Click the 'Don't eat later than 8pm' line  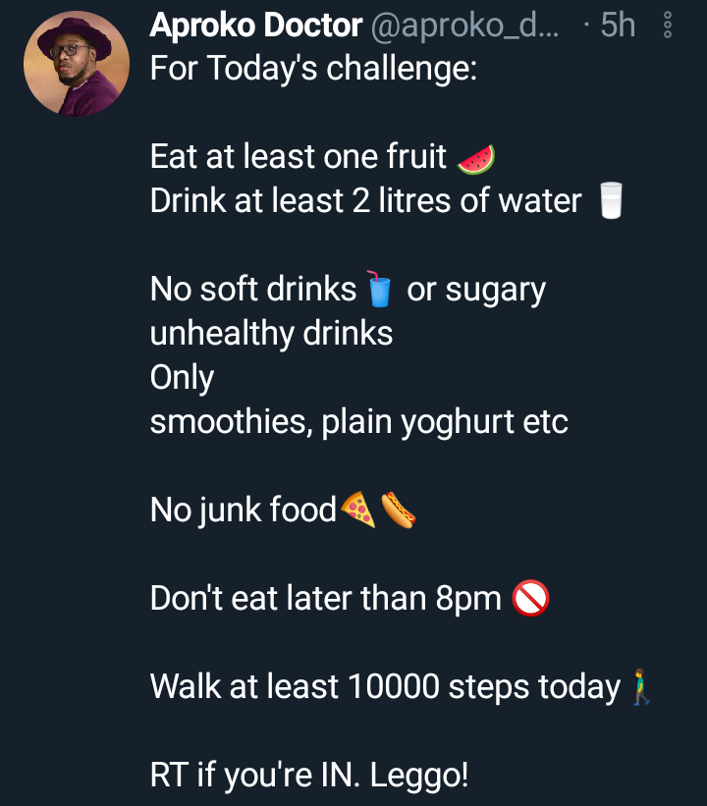click(x=325, y=598)
